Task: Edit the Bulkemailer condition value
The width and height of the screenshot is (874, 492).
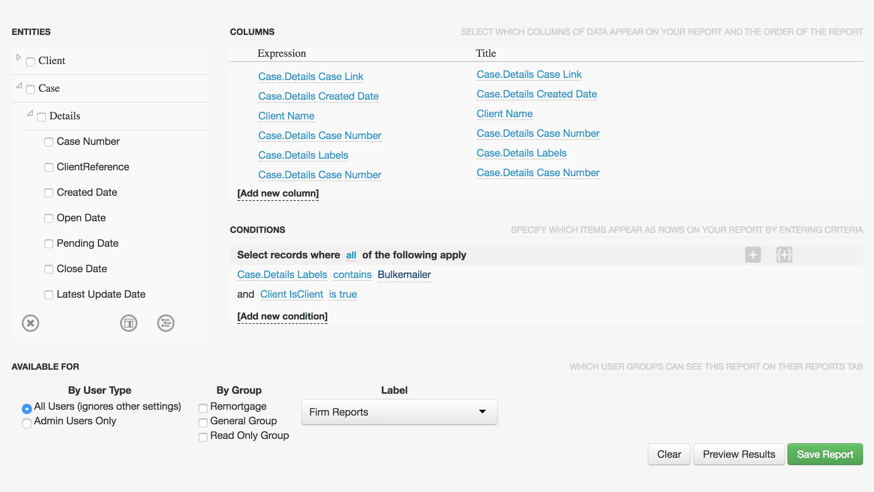Action: click(404, 275)
